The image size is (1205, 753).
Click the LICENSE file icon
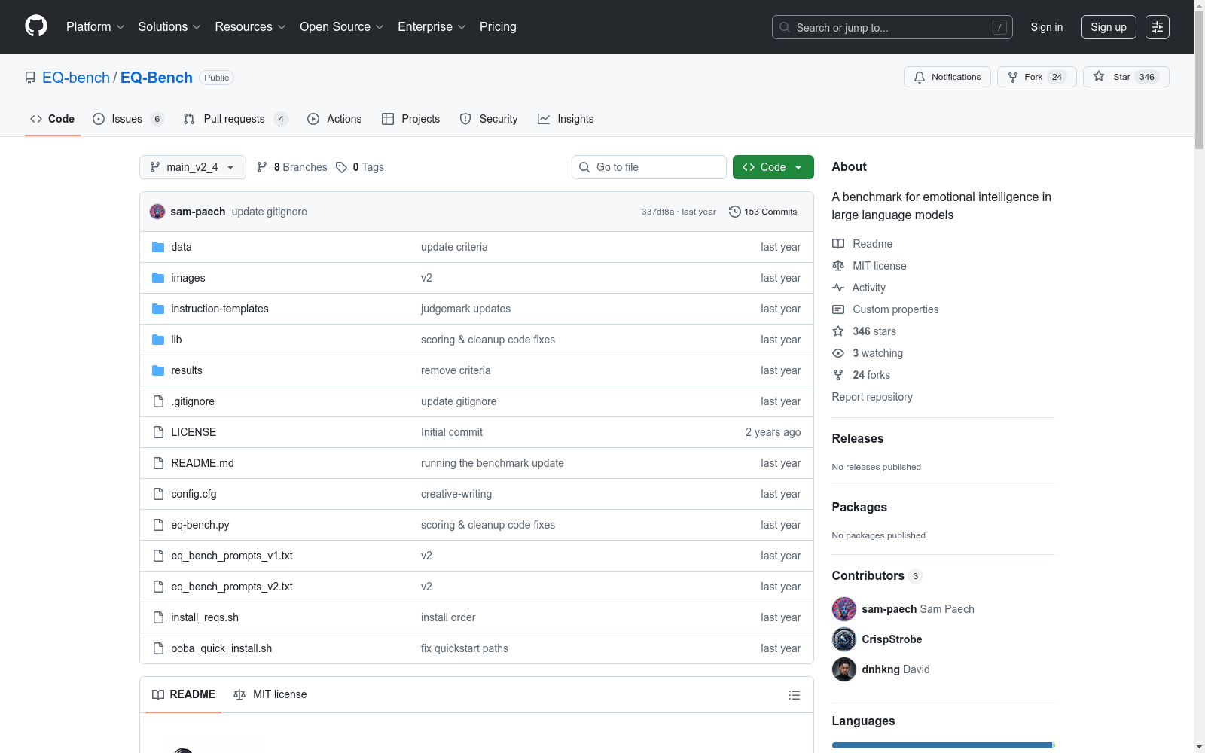pyautogui.click(x=158, y=432)
